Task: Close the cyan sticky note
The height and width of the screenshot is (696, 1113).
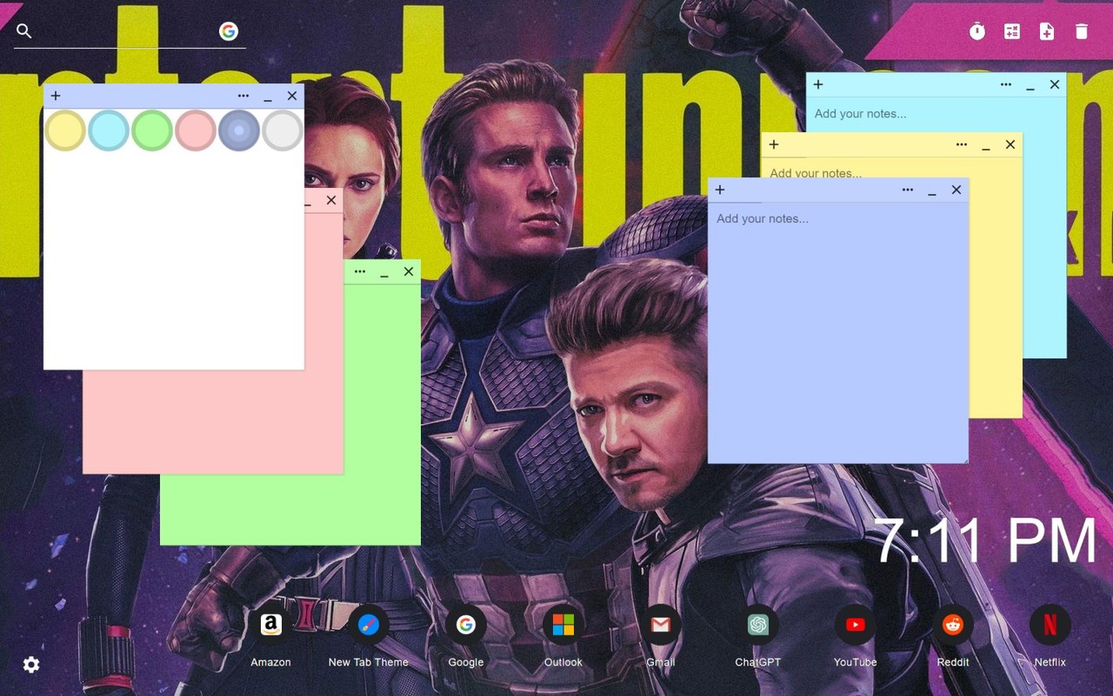Action: pos(1055,84)
